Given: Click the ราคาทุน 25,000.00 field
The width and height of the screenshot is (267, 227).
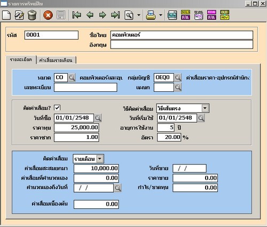Looking at the screenshot, I should [x=76, y=128].
